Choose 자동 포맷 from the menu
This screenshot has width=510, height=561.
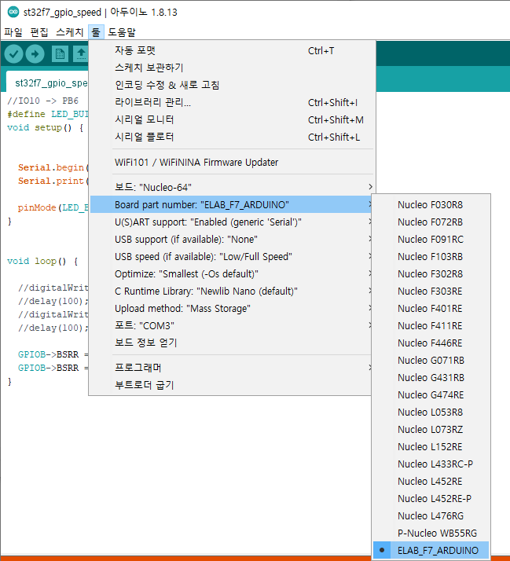point(233,50)
